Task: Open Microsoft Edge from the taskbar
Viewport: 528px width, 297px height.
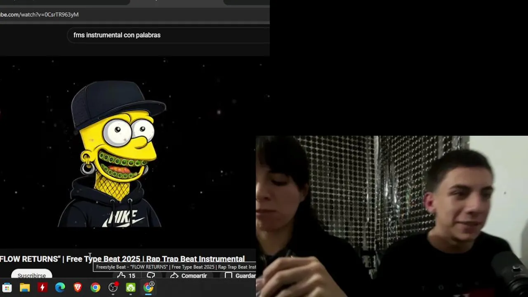Action: click(60, 288)
